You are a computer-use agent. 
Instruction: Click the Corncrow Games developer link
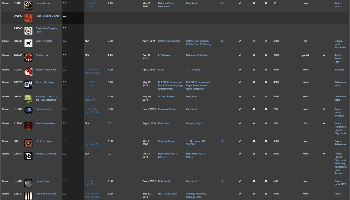pos(168,109)
